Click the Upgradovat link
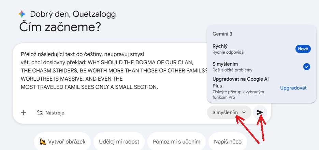The width and height of the screenshot is (319, 150). coord(293,88)
